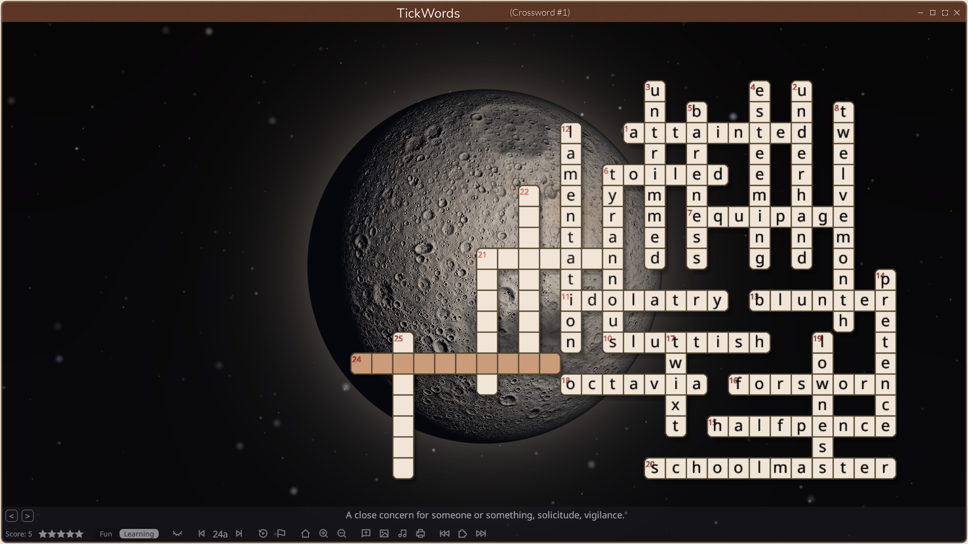Click the fifth star in the rating
The height and width of the screenshot is (544, 968).
click(x=79, y=534)
